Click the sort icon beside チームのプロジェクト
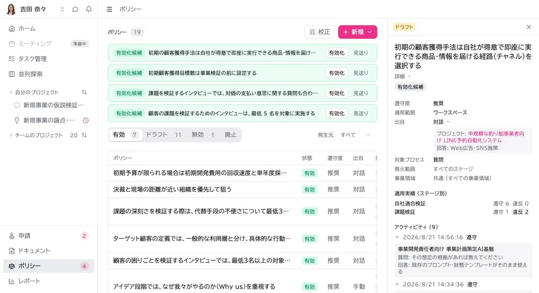539x293 pixels. pos(84,135)
